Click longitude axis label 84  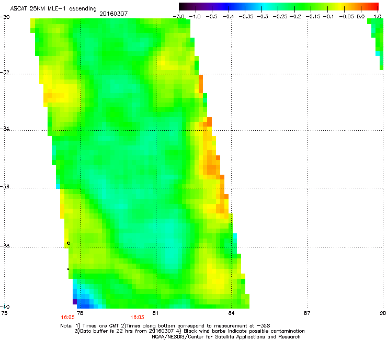tap(231, 313)
